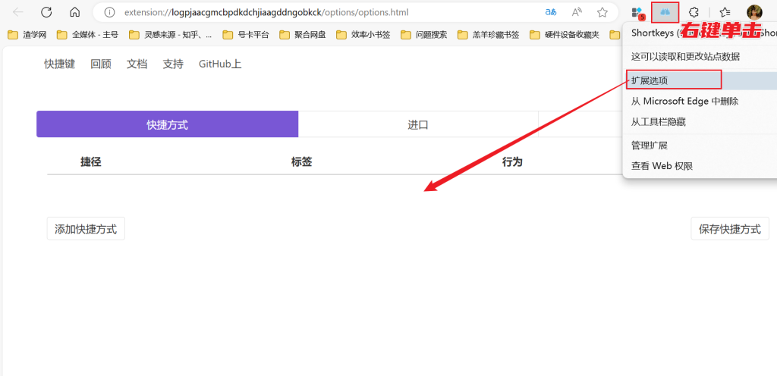The width and height of the screenshot is (777, 376).
Task: Click the browser refresh icon
Action: point(46,12)
